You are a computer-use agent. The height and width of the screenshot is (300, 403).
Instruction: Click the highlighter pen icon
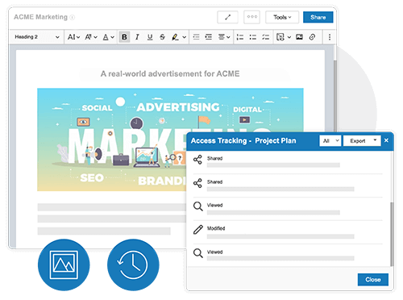(175, 37)
